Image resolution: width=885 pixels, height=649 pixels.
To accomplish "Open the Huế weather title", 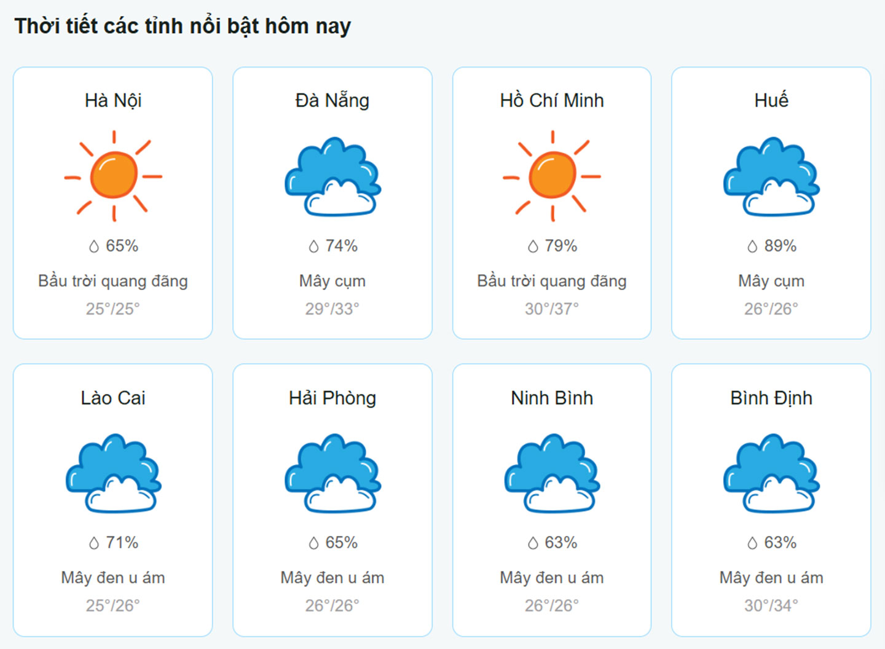I will tap(771, 100).
